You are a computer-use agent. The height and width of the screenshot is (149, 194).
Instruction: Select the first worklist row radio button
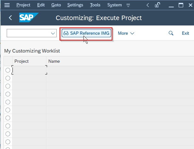pos(8,70)
